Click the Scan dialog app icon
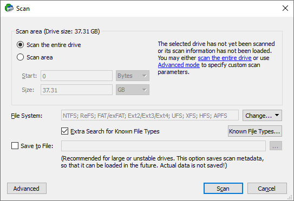294x201 pixels. (x=9, y=8)
